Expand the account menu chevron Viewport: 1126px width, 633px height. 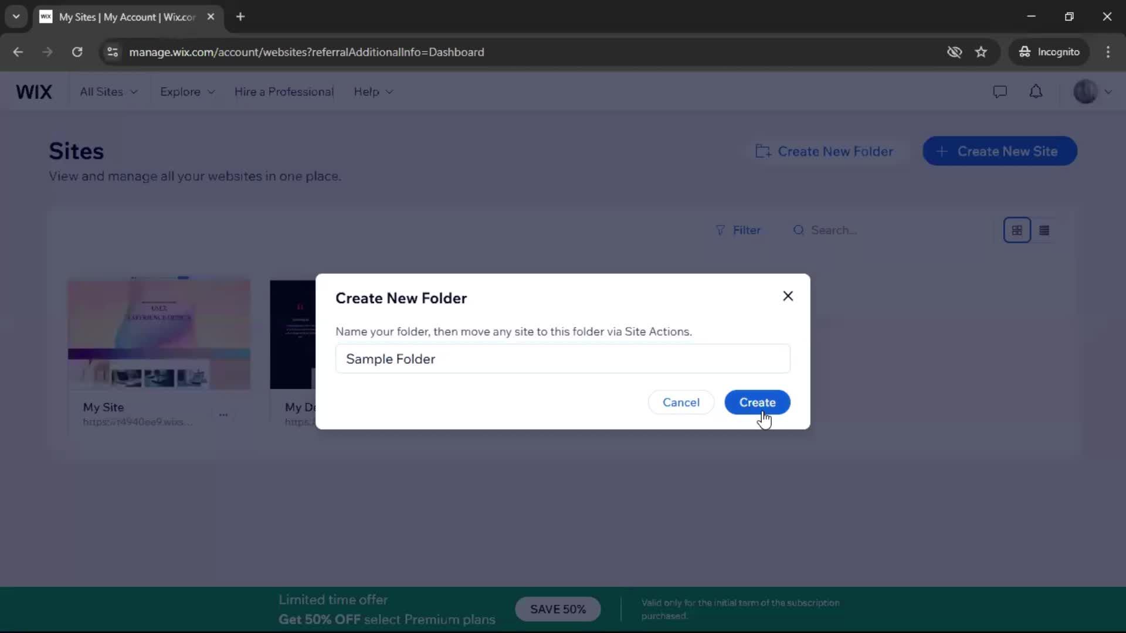coord(1108,92)
